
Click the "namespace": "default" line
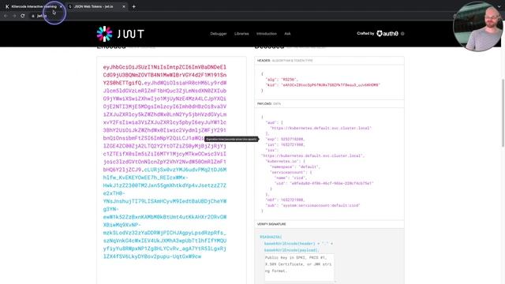[294, 166]
